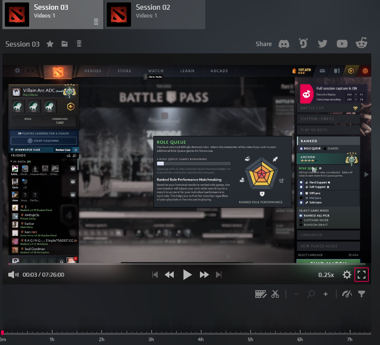Click the timeline magnifier icon

pos(311,294)
